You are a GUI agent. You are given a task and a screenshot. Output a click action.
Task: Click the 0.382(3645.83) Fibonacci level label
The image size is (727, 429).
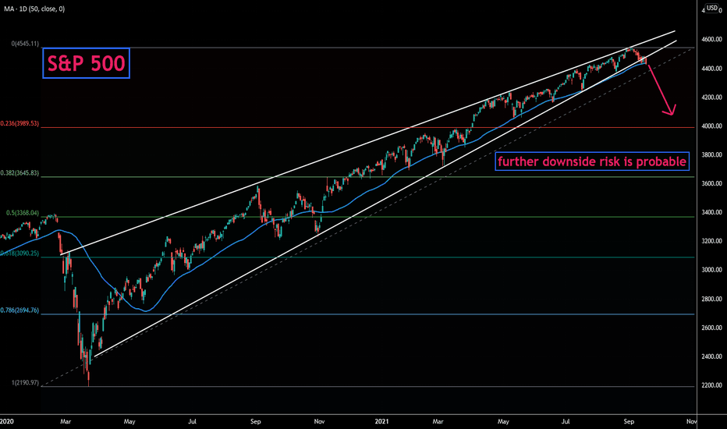[20, 173]
